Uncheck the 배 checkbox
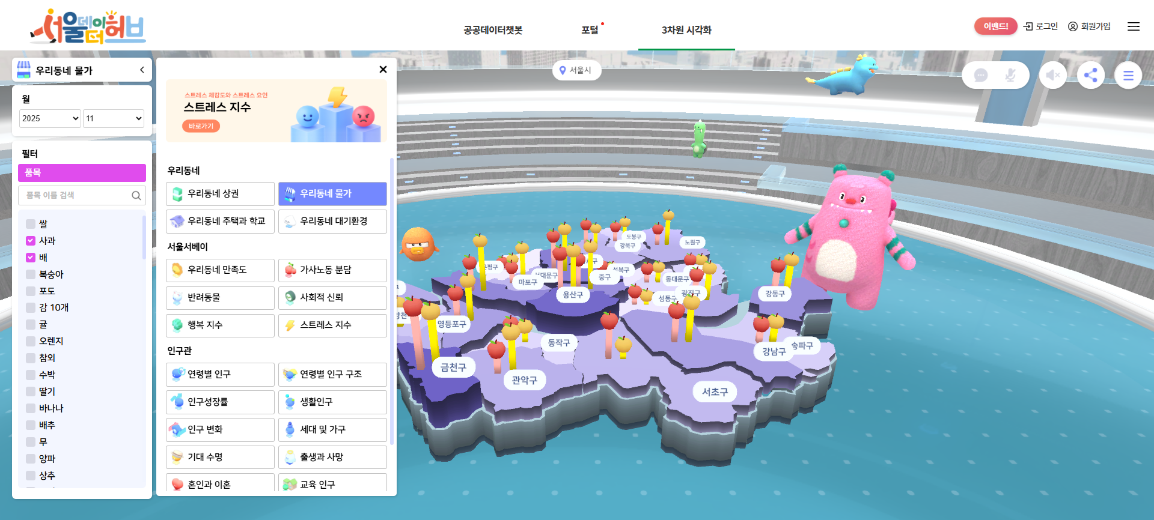 31,258
